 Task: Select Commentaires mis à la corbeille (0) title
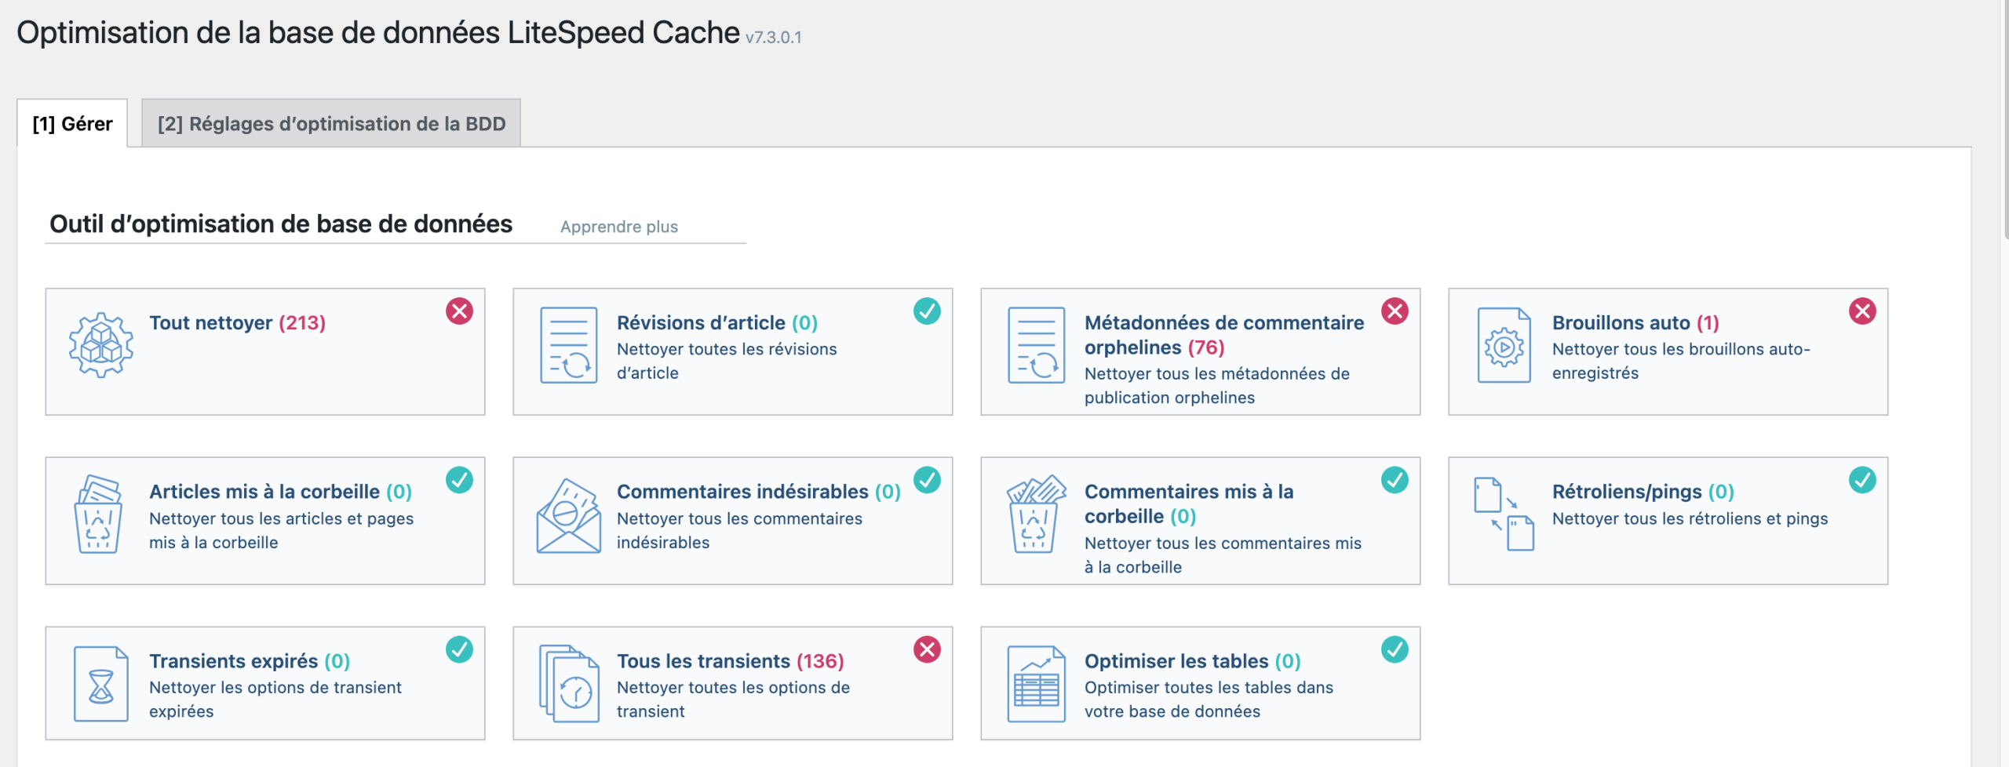[1189, 503]
